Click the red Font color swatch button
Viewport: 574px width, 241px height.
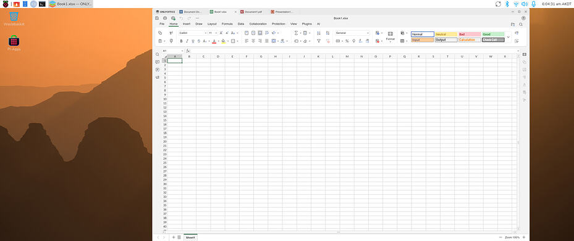pos(214,41)
